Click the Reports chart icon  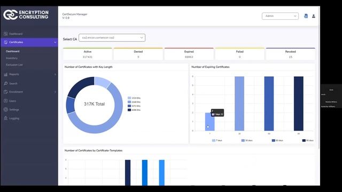pyautogui.click(x=6, y=75)
